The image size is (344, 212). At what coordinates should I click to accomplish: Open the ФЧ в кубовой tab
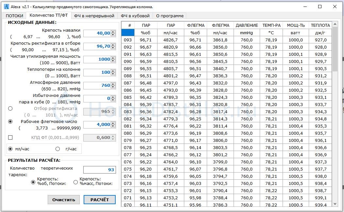pyautogui.click(x=135, y=16)
